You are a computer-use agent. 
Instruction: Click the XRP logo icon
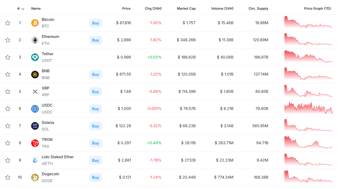tap(35, 92)
